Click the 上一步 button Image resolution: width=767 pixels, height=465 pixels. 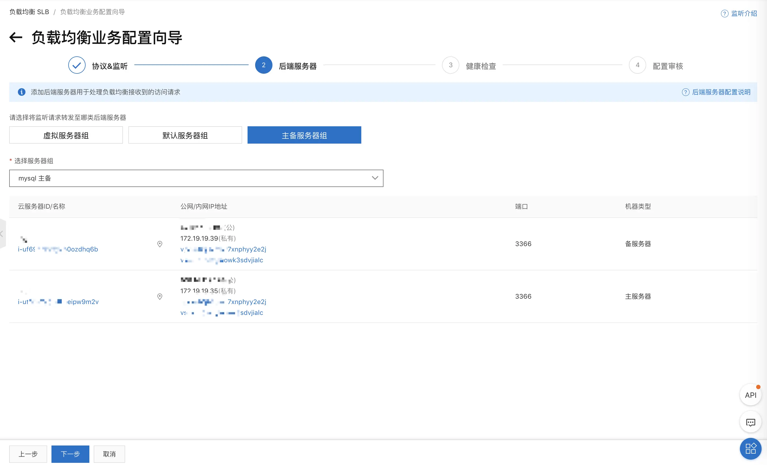[28, 454]
